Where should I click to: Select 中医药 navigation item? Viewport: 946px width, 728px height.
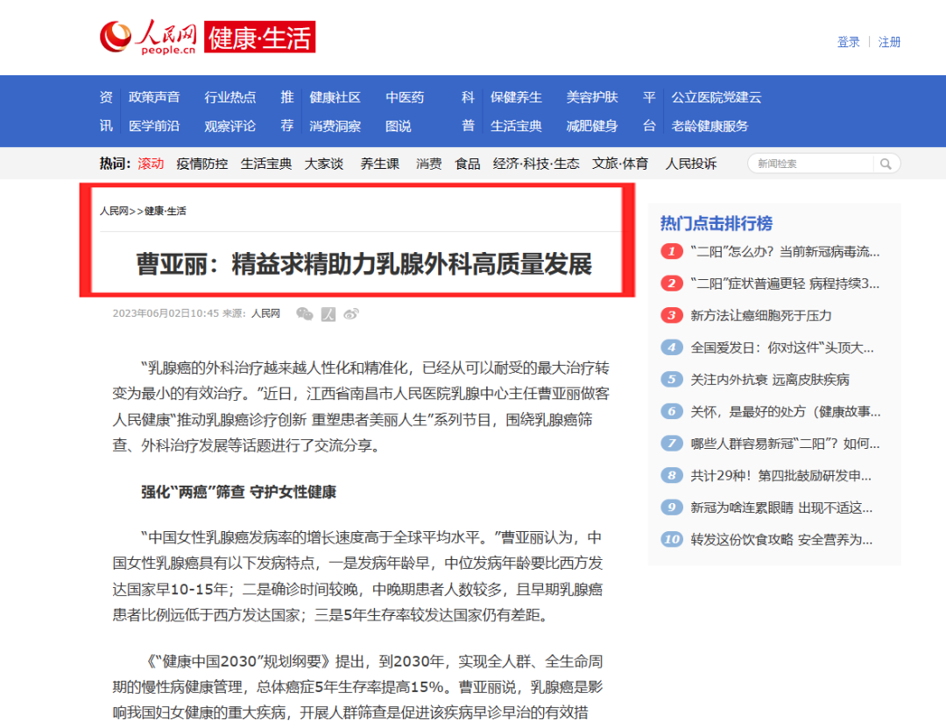pos(405,97)
